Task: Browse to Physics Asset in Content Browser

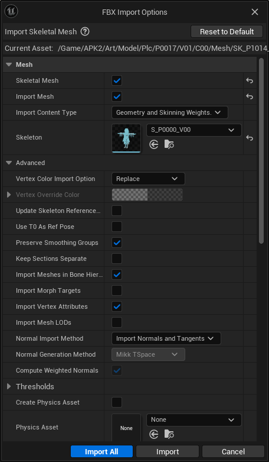Action: tap(169, 434)
